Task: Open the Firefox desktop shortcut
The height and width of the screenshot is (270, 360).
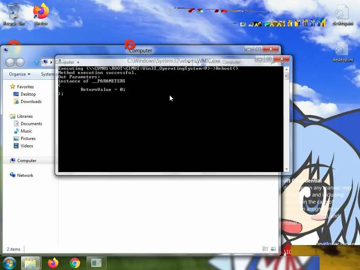Action: [x=41, y=14]
